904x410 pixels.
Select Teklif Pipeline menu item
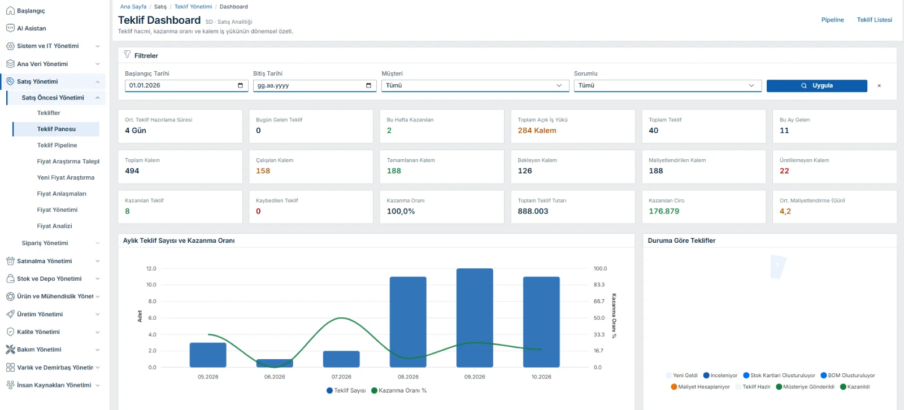57,145
